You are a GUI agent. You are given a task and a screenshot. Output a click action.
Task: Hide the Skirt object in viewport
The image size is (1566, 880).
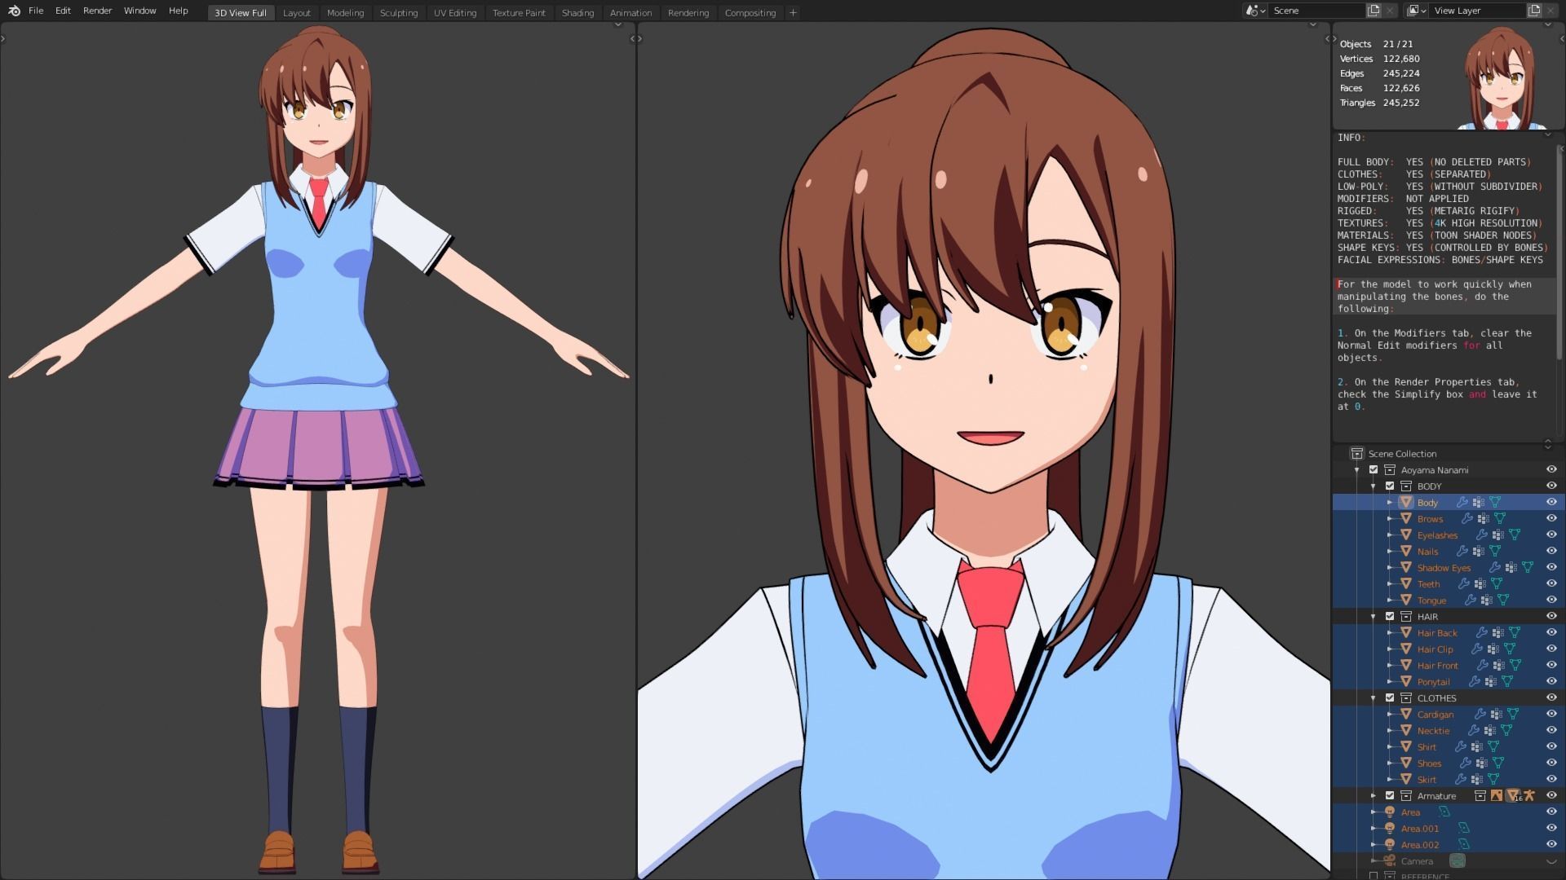point(1551,779)
